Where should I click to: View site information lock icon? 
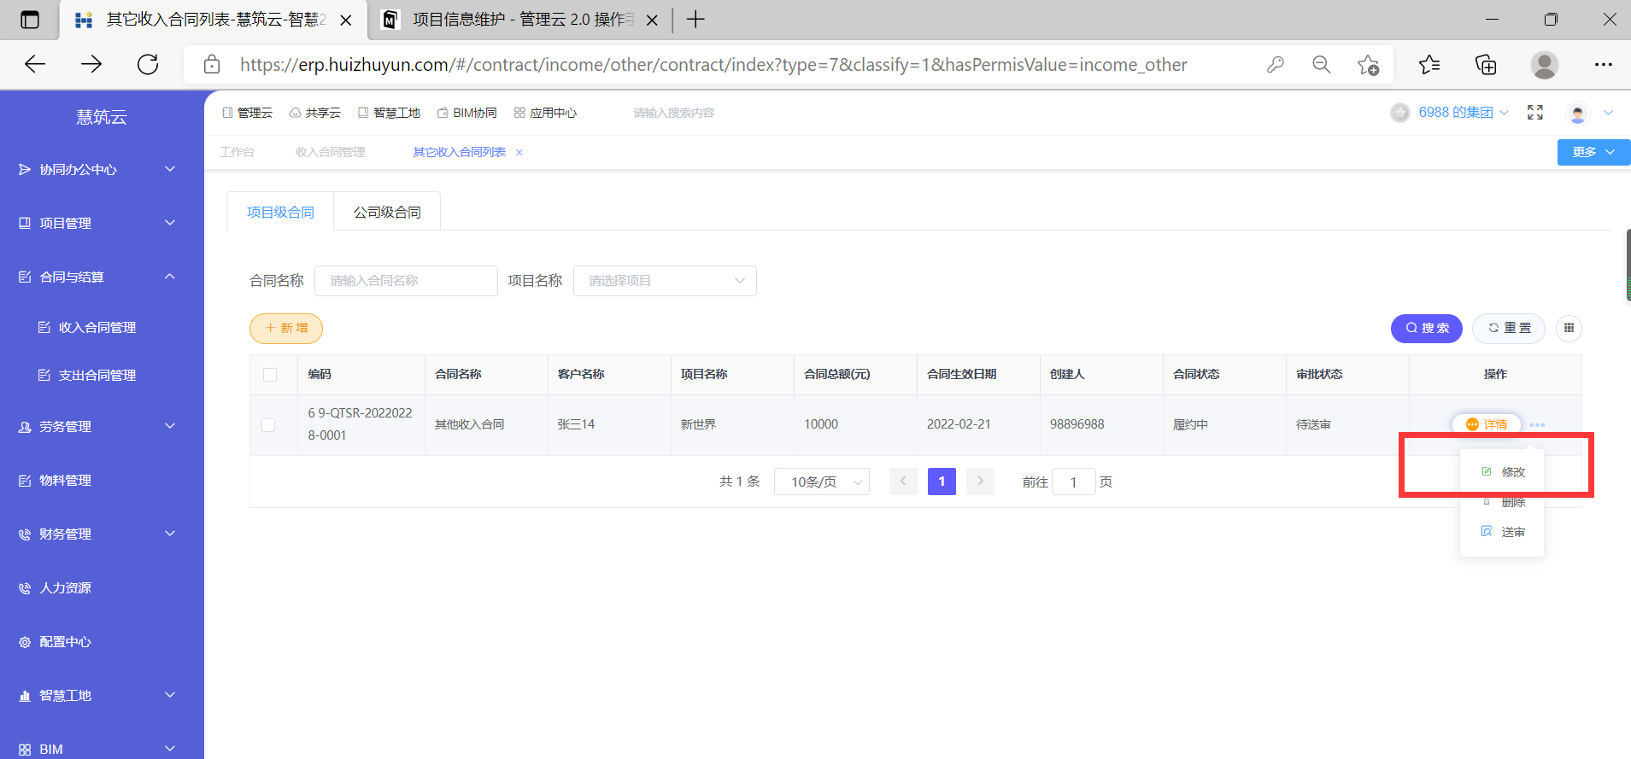(x=212, y=64)
